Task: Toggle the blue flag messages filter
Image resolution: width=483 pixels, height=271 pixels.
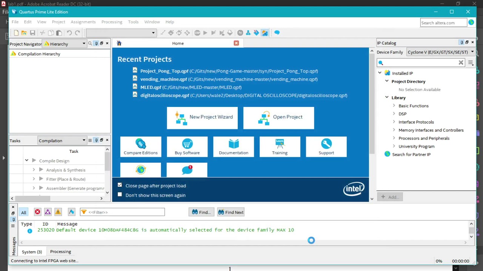Action: tap(71, 212)
